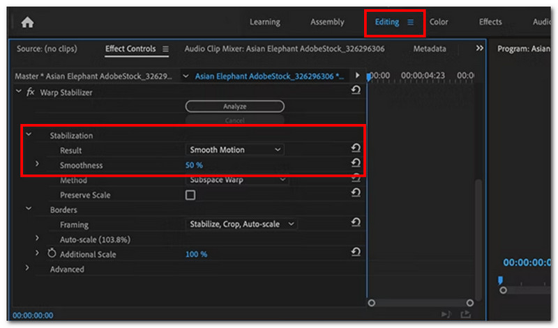This screenshot has height=328, width=558.
Task: Reset the Warp Stabilizer effect
Action: (356, 90)
